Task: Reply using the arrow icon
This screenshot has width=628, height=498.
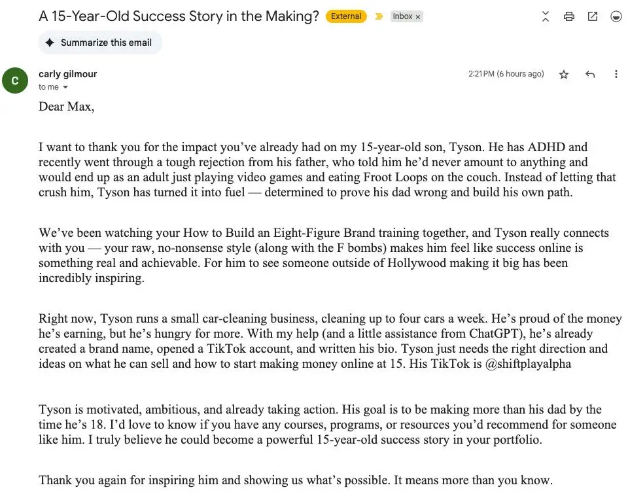Action: (x=590, y=74)
